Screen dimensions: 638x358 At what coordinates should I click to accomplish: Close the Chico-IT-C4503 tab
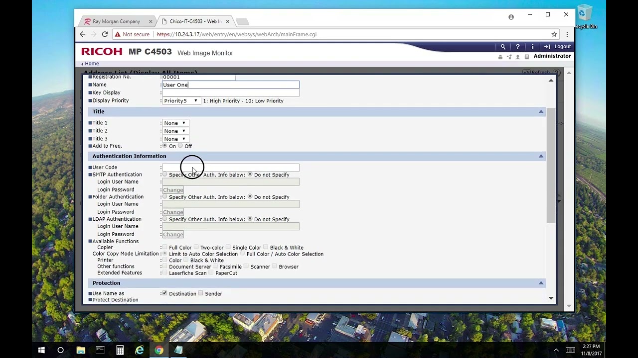227,21
